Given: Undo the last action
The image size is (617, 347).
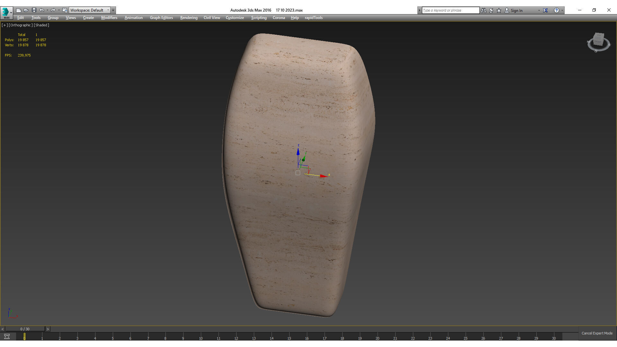Looking at the screenshot, I should (x=42, y=10).
